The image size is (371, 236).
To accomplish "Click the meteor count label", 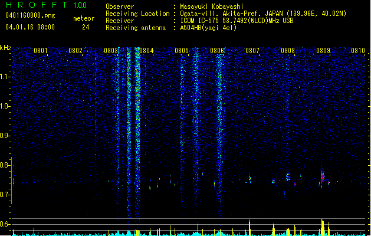I will click(x=84, y=18).
